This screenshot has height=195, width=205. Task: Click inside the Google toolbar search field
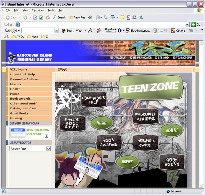click(x=38, y=31)
